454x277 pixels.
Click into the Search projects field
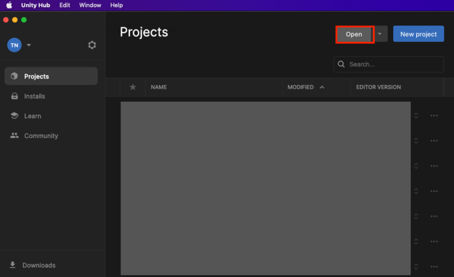[x=393, y=64]
